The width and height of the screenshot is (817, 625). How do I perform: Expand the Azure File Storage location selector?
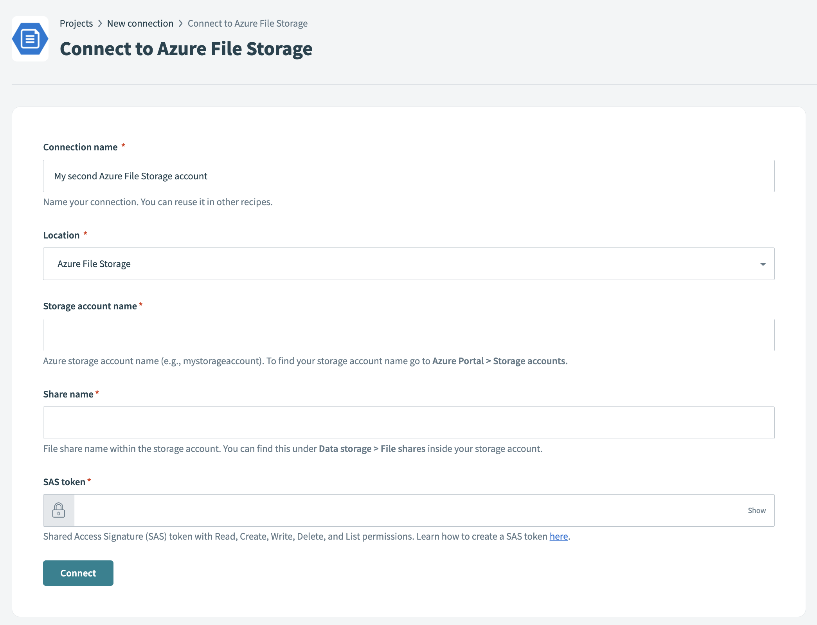[x=408, y=264]
